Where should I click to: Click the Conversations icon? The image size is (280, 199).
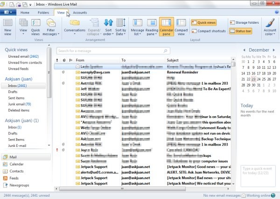tap(75, 27)
